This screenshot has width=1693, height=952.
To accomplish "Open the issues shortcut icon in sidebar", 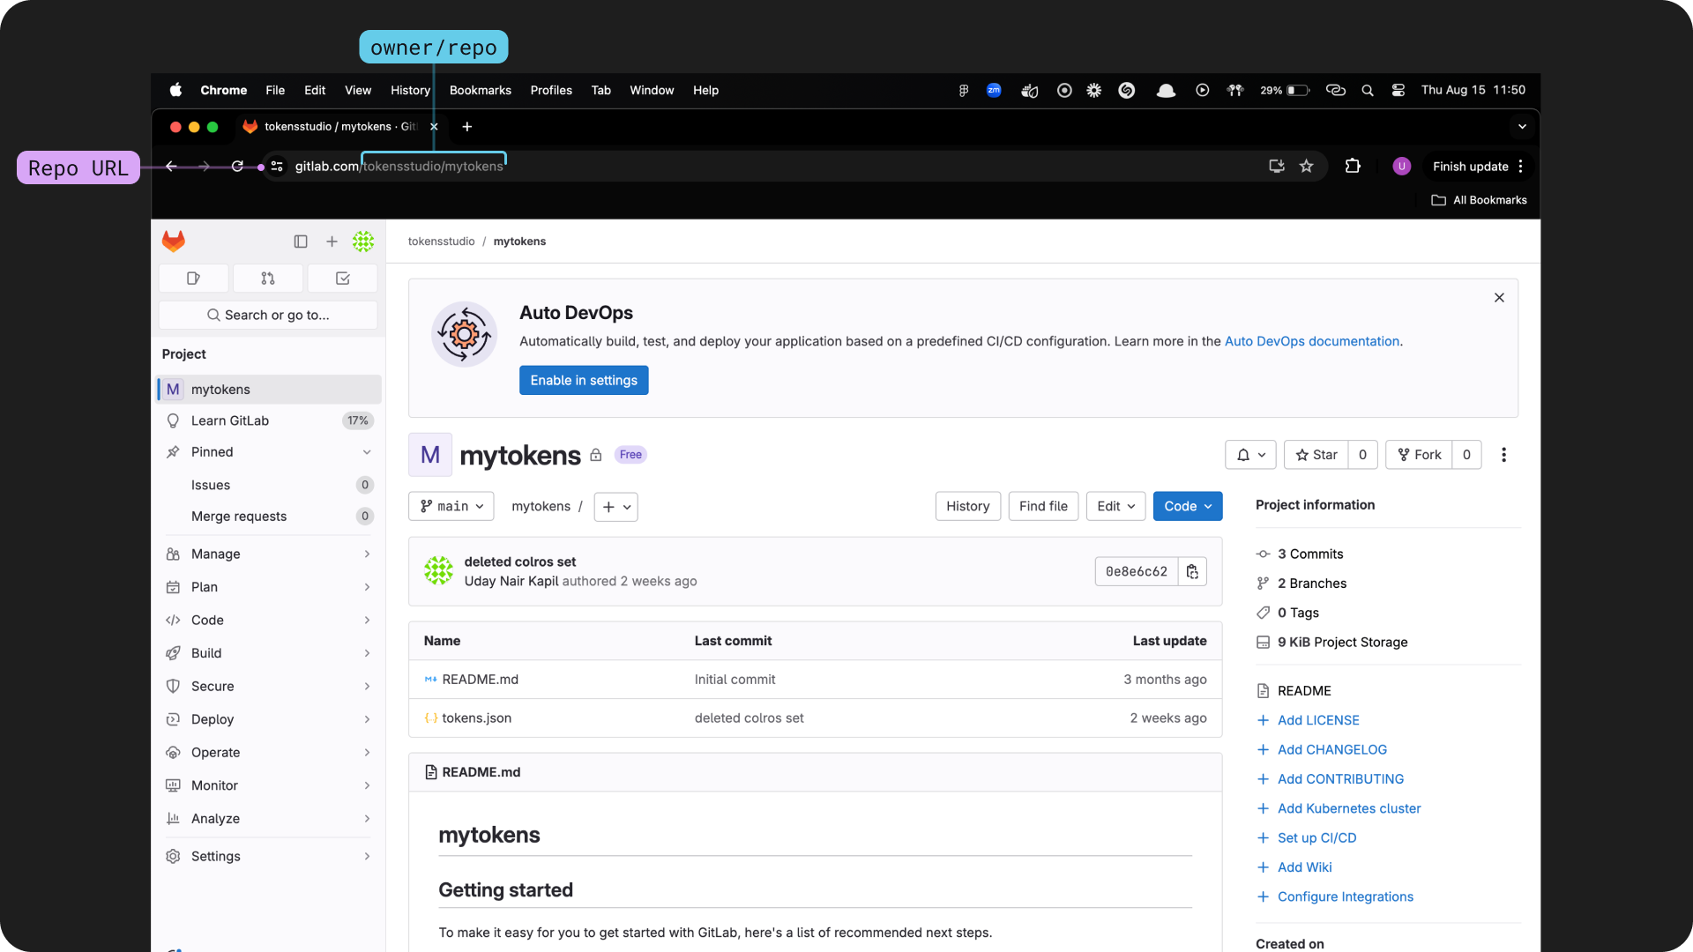I will click(193, 279).
